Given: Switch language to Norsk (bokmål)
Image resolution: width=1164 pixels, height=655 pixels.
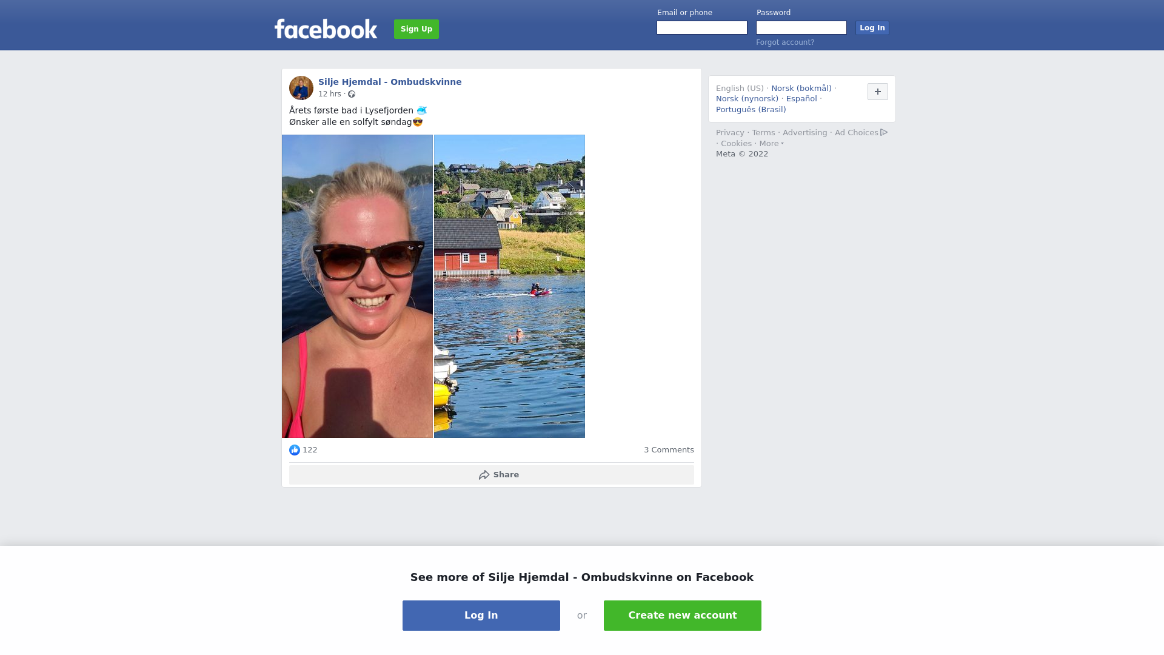Looking at the screenshot, I should click(x=801, y=89).
